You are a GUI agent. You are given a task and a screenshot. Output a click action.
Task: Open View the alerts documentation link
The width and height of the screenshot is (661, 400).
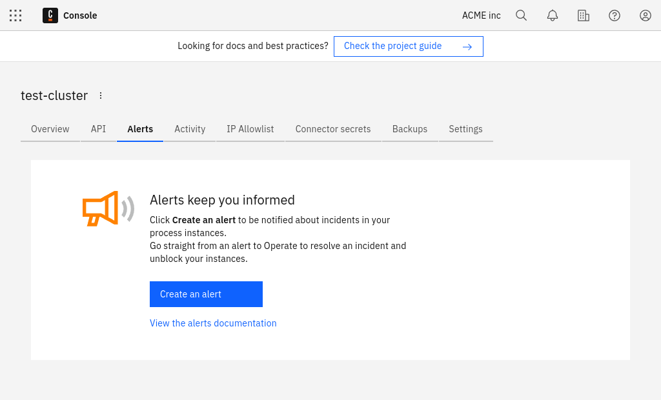(x=213, y=323)
